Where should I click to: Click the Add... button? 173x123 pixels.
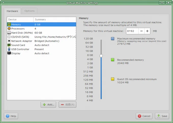click(x=48, y=104)
